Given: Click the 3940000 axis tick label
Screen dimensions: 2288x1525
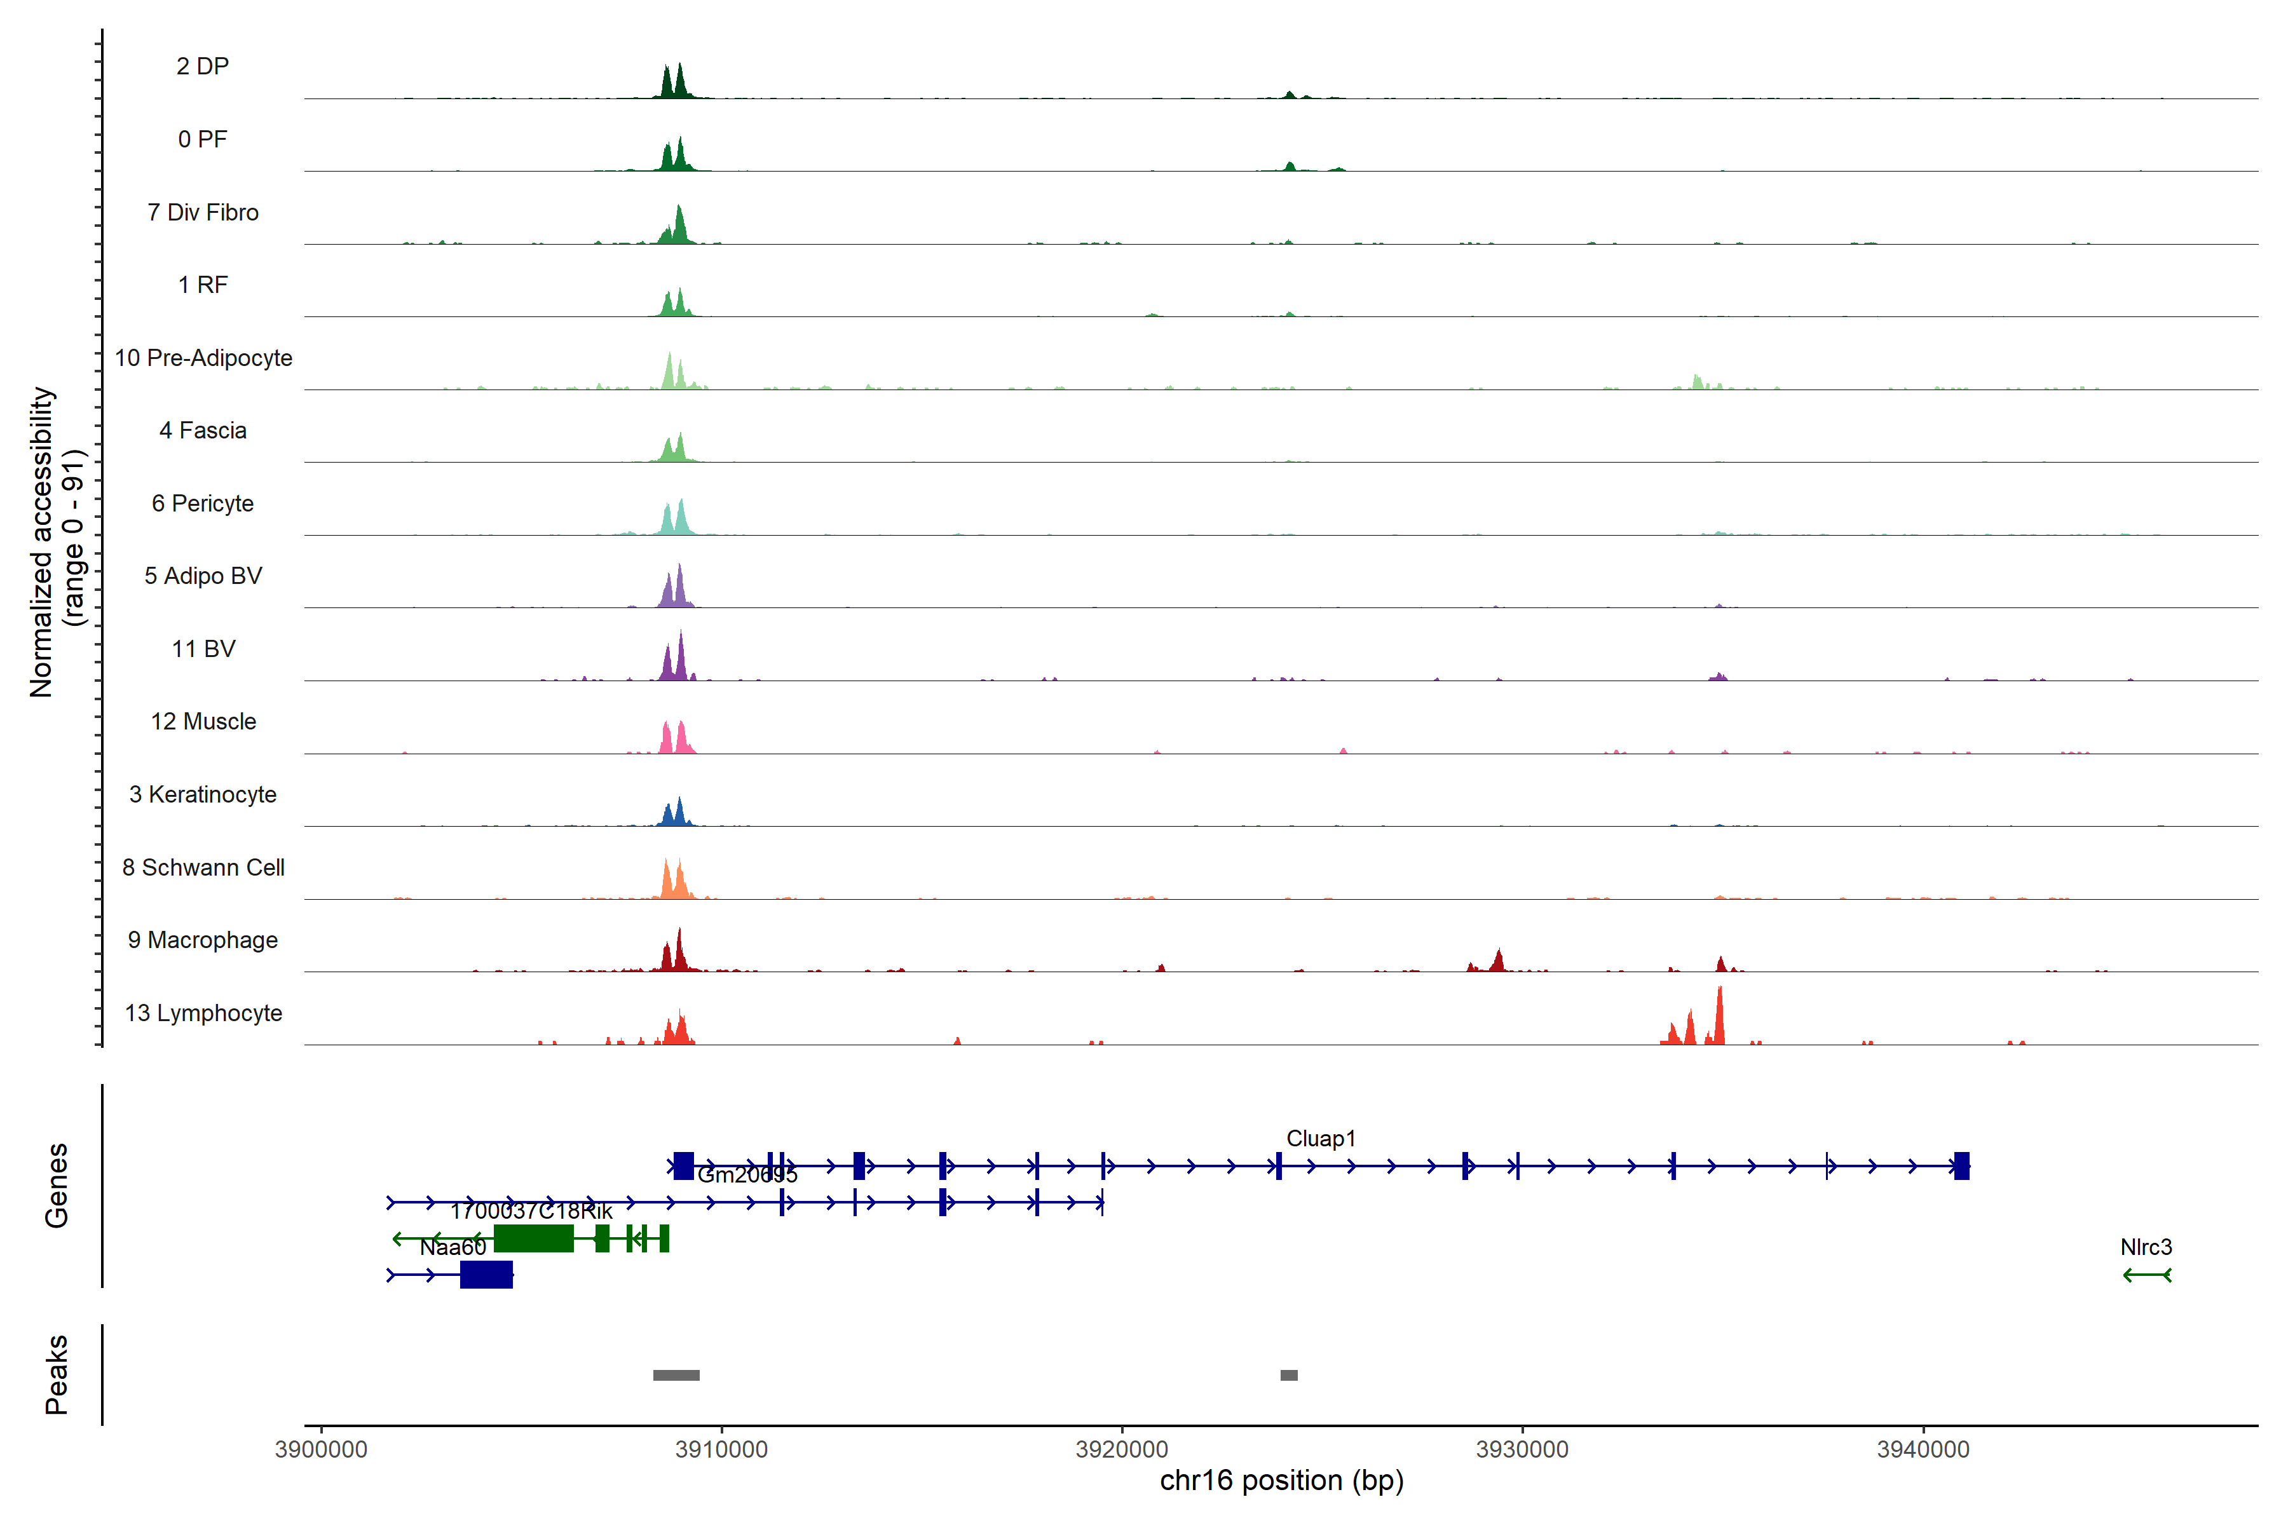Looking at the screenshot, I should coord(1922,1449).
